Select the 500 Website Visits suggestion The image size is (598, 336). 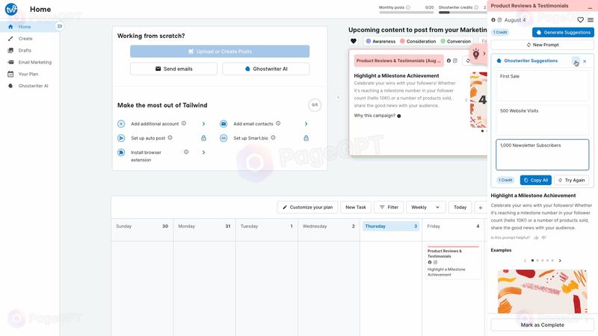tap(542, 120)
